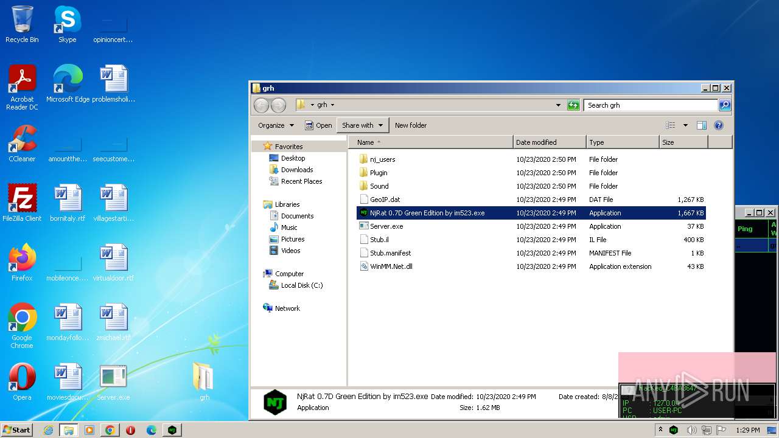Open Explorer Help question mark icon
Viewport: 779px width, 438px height.
(718, 125)
